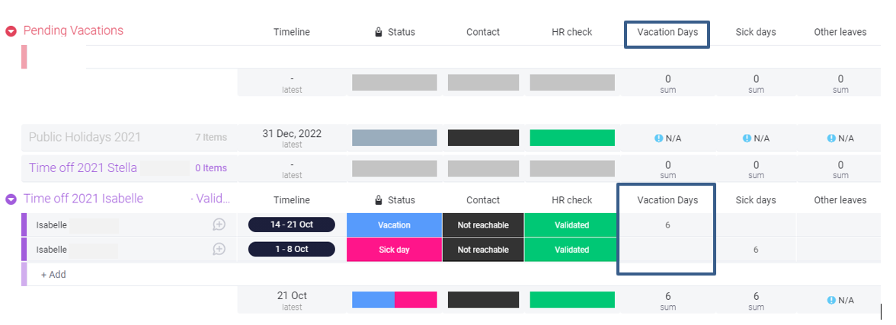
Task: Click the info icon in Public Holidays Vacation Days
Action: coord(659,139)
